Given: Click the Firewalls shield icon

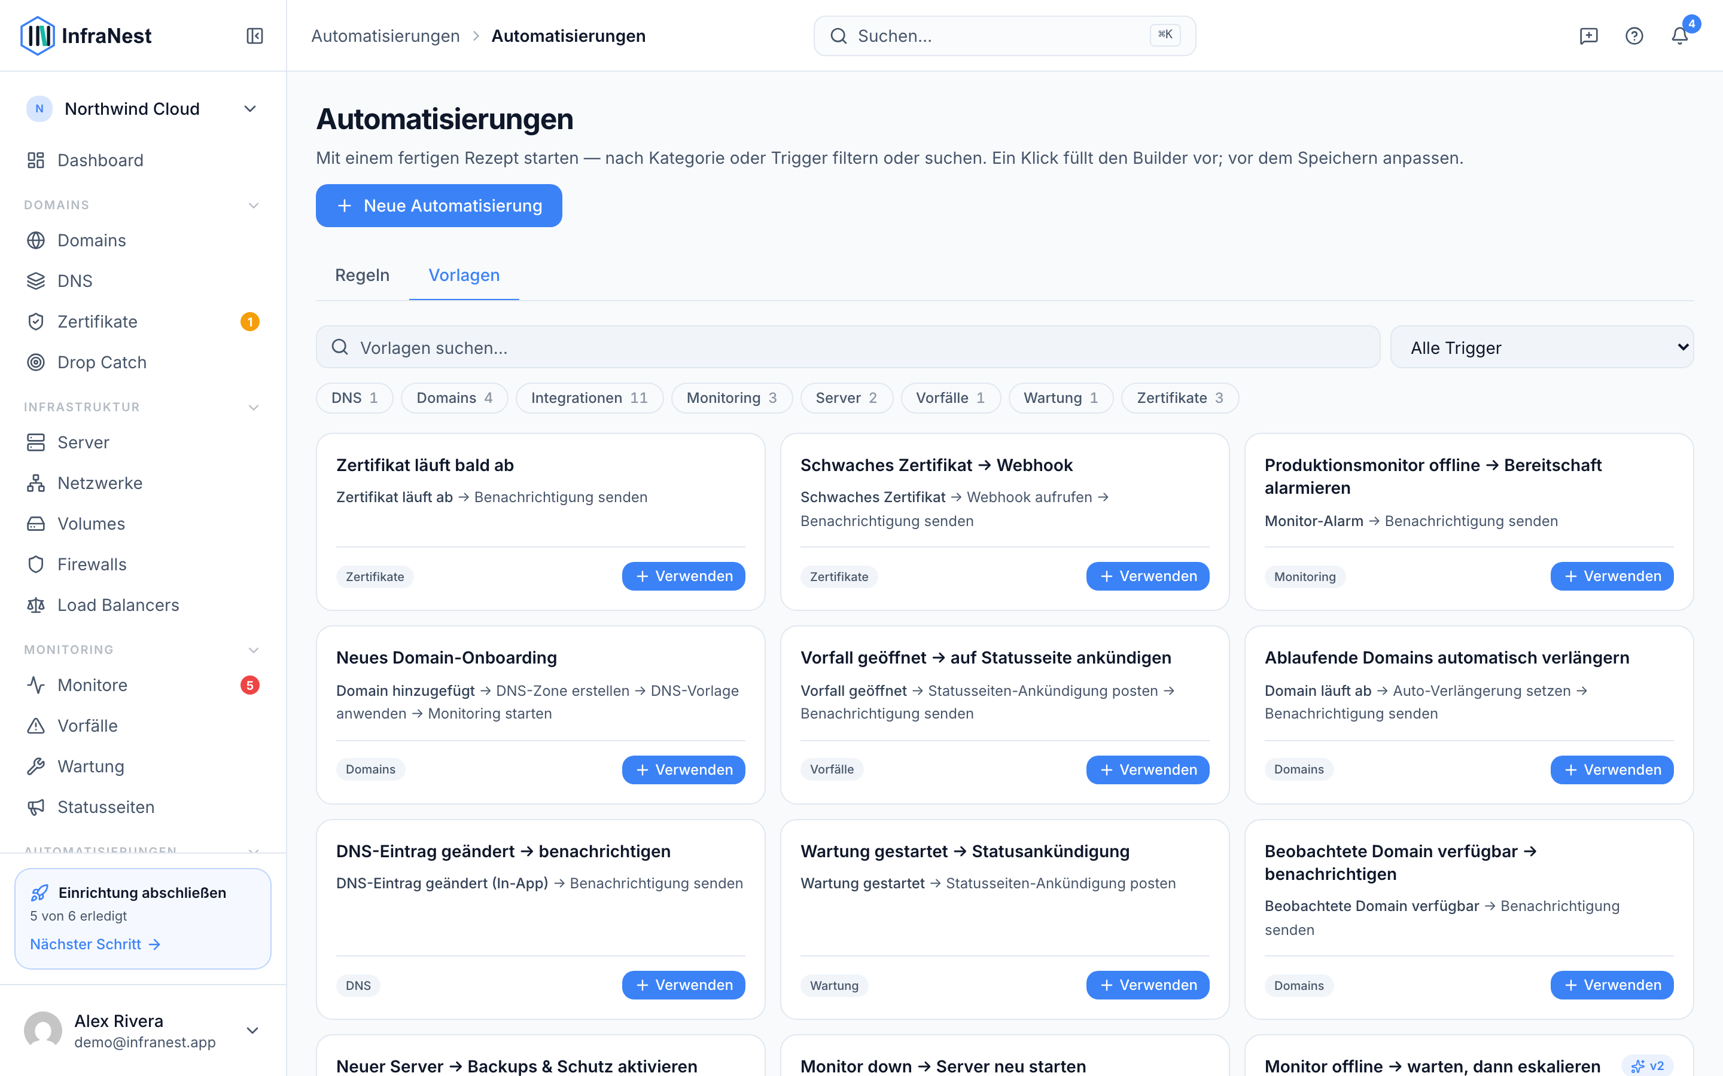Looking at the screenshot, I should (36, 564).
